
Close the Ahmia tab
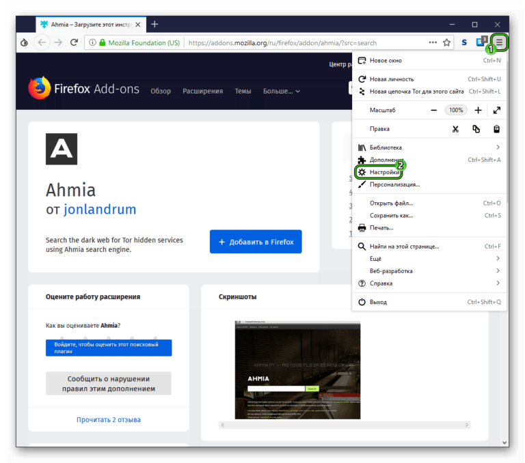[138, 25]
